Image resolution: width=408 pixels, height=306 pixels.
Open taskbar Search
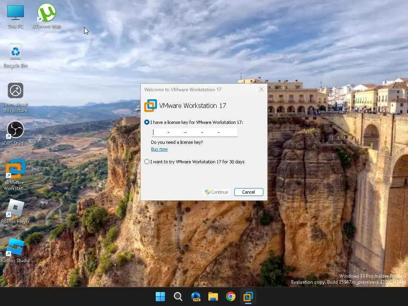click(x=178, y=296)
